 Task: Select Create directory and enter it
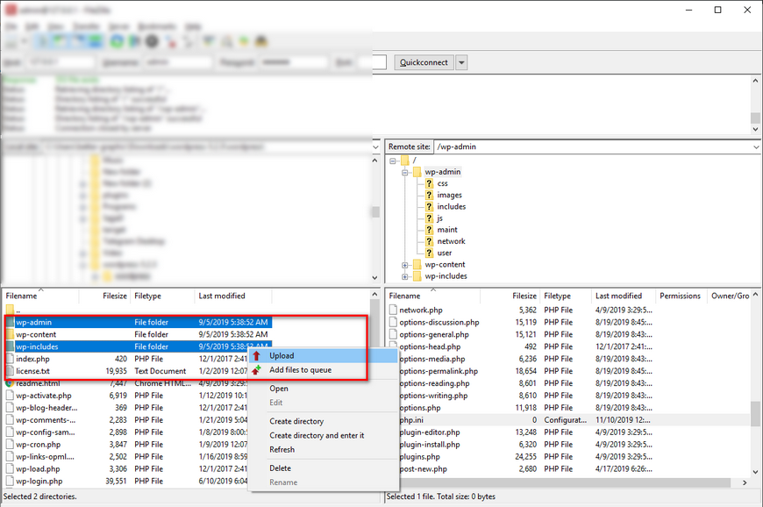tap(323, 435)
